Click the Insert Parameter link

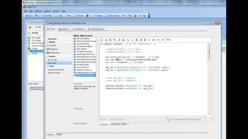click(x=80, y=123)
